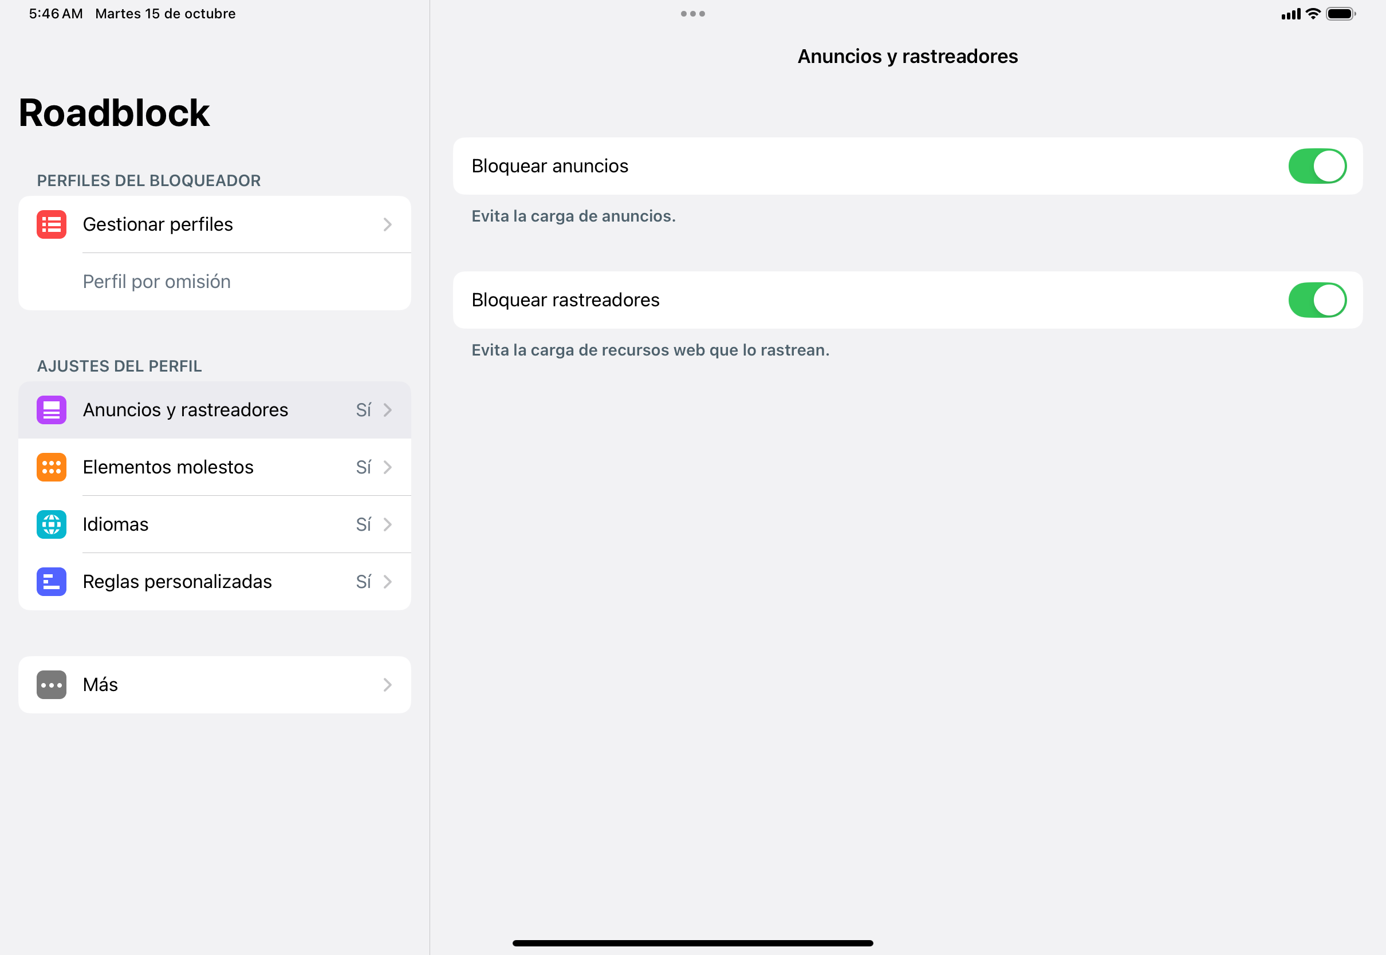Disable the Bloquear anuncios switch
1386x955 pixels.
[1318, 165]
